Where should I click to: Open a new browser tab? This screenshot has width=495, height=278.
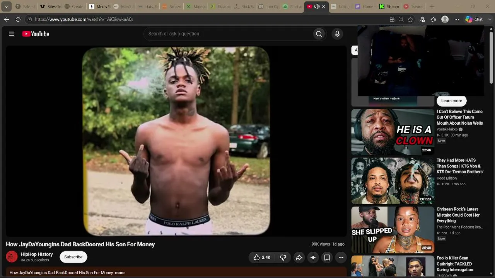click(x=432, y=7)
